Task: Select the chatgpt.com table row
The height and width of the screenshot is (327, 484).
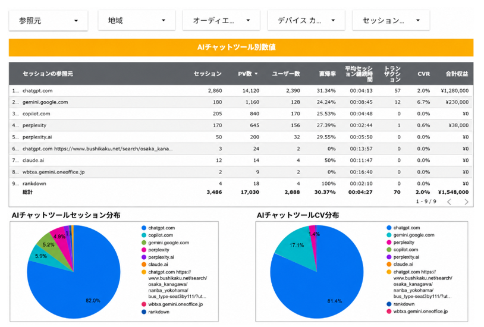Action: (241, 91)
